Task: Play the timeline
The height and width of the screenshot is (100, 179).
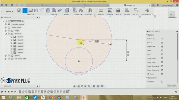Action: click(9, 92)
